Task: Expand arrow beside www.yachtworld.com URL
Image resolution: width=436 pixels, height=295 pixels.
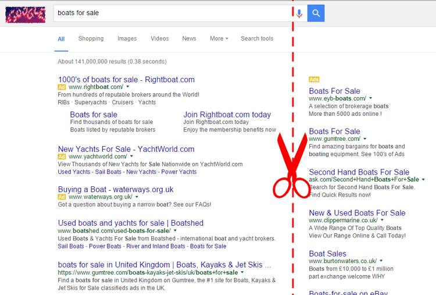Action: tap(131, 157)
